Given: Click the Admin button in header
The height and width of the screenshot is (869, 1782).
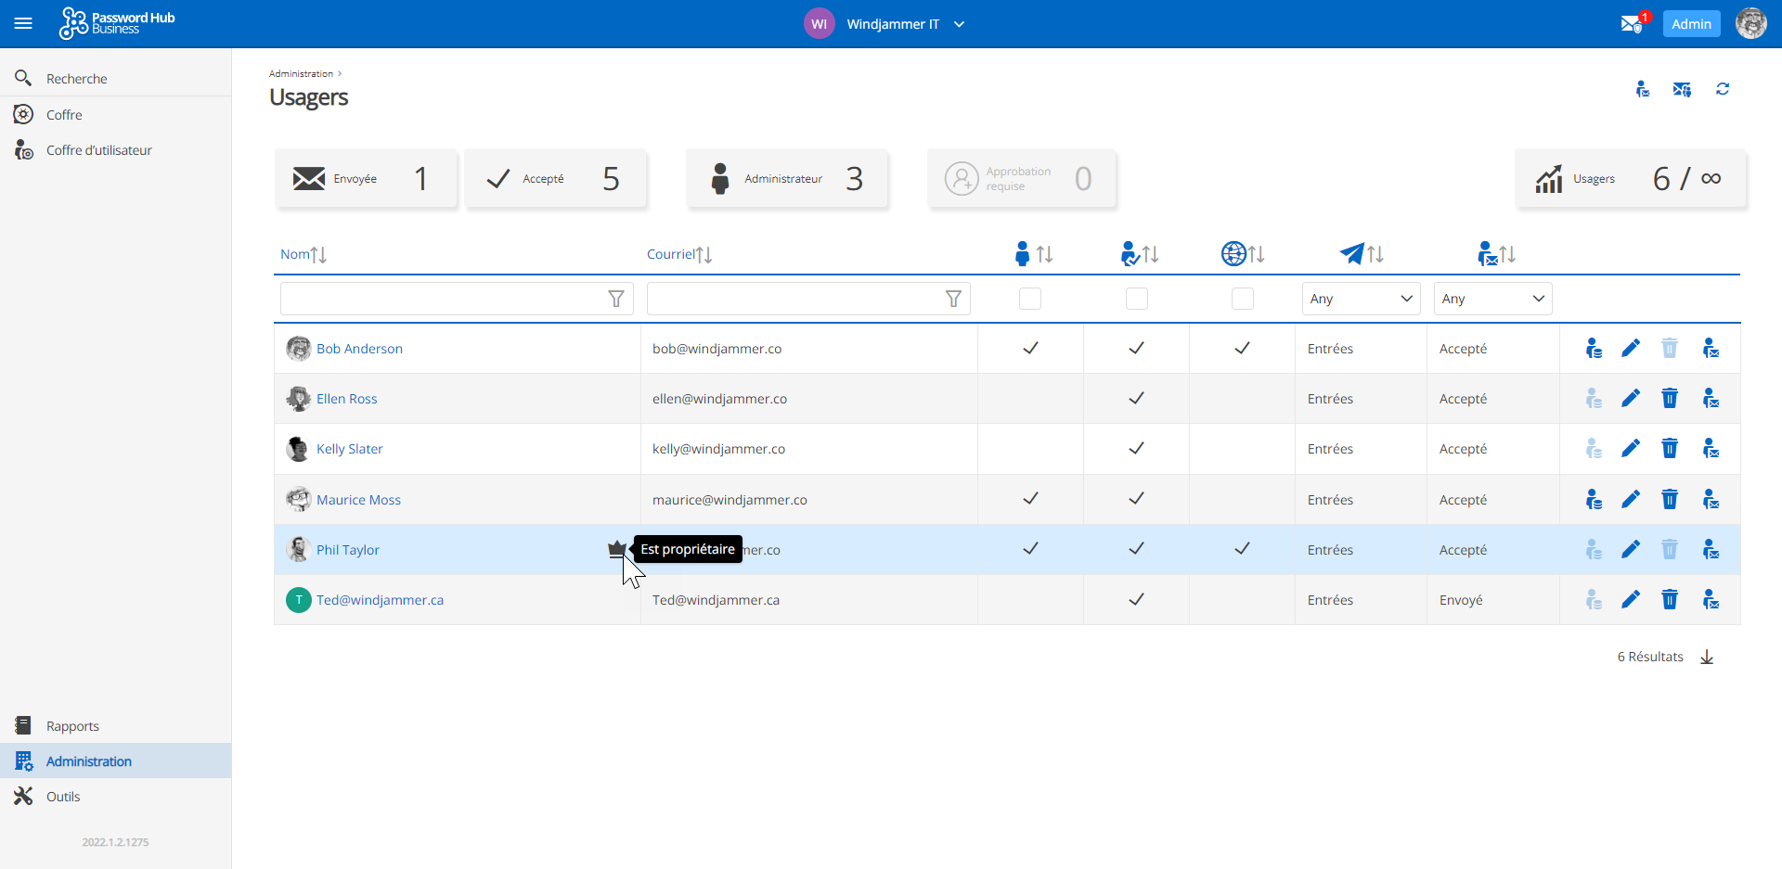Looking at the screenshot, I should click(1691, 24).
